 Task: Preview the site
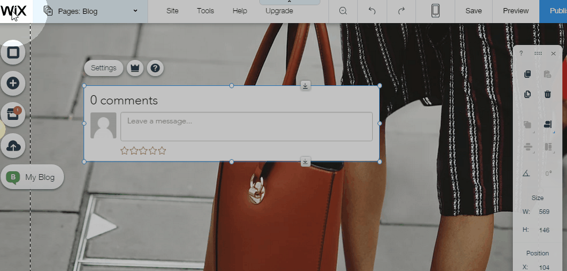[x=516, y=11]
